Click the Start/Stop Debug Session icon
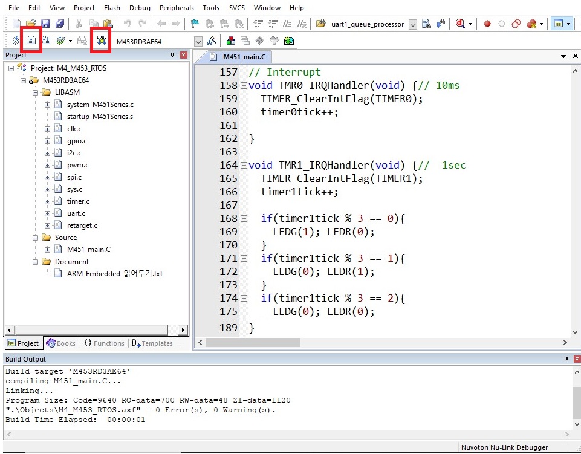This screenshot has width=581, height=454. pyautogui.click(x=461, y=24)
